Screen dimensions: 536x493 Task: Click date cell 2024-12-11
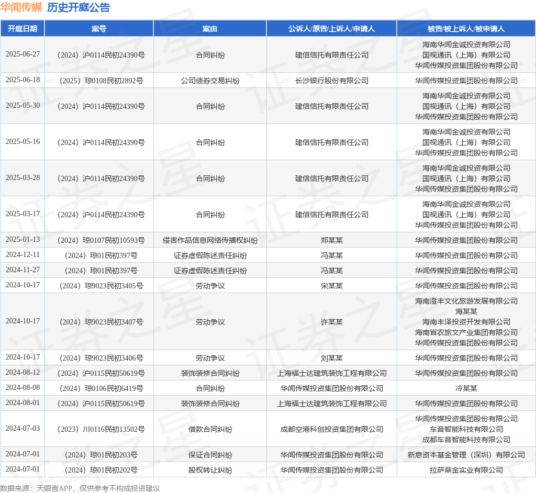click(x=23, y=255)
